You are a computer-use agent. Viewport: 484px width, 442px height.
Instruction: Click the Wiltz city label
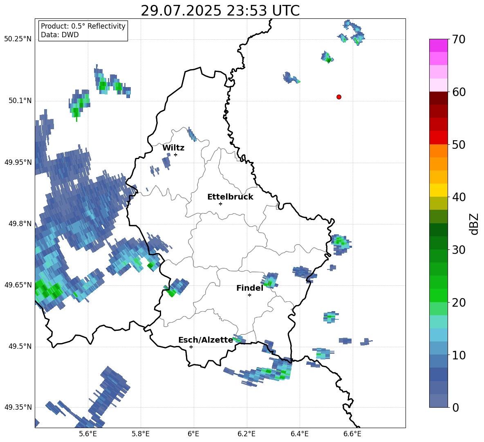pyautogui.click(x=173, y=148)
